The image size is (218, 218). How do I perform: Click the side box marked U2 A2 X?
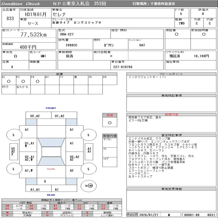click(x=13, y=152)
